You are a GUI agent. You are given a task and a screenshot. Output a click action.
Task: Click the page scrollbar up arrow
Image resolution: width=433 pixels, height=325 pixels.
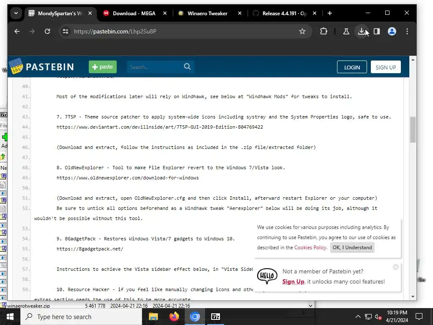pyautogui.click(x=413, y=60)
